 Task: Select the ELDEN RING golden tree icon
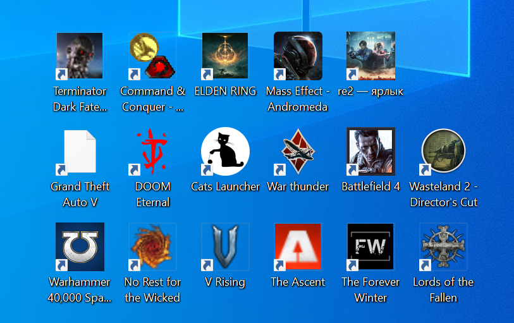[x=225, y=56]
